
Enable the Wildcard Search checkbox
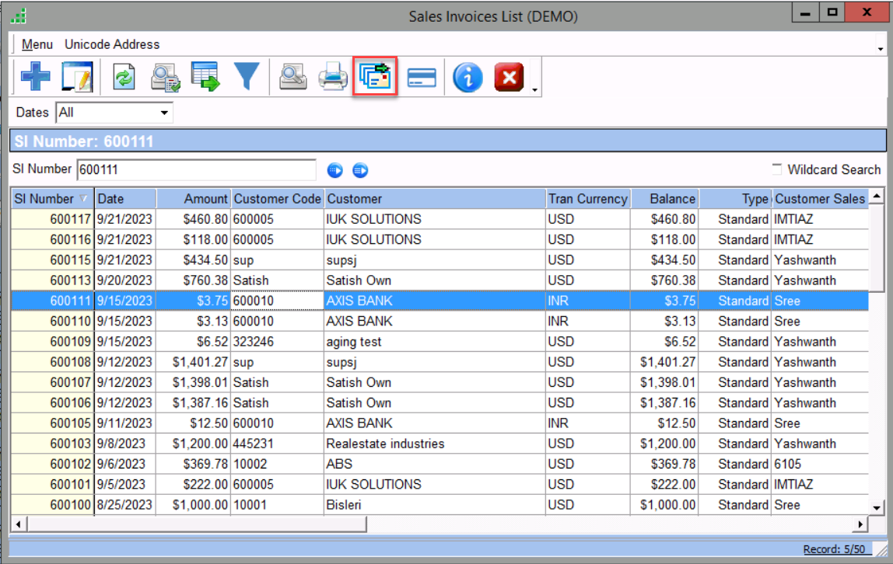[x=777, y=169]
